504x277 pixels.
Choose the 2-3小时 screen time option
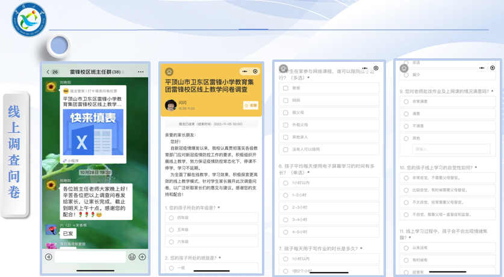coord(286,207)
